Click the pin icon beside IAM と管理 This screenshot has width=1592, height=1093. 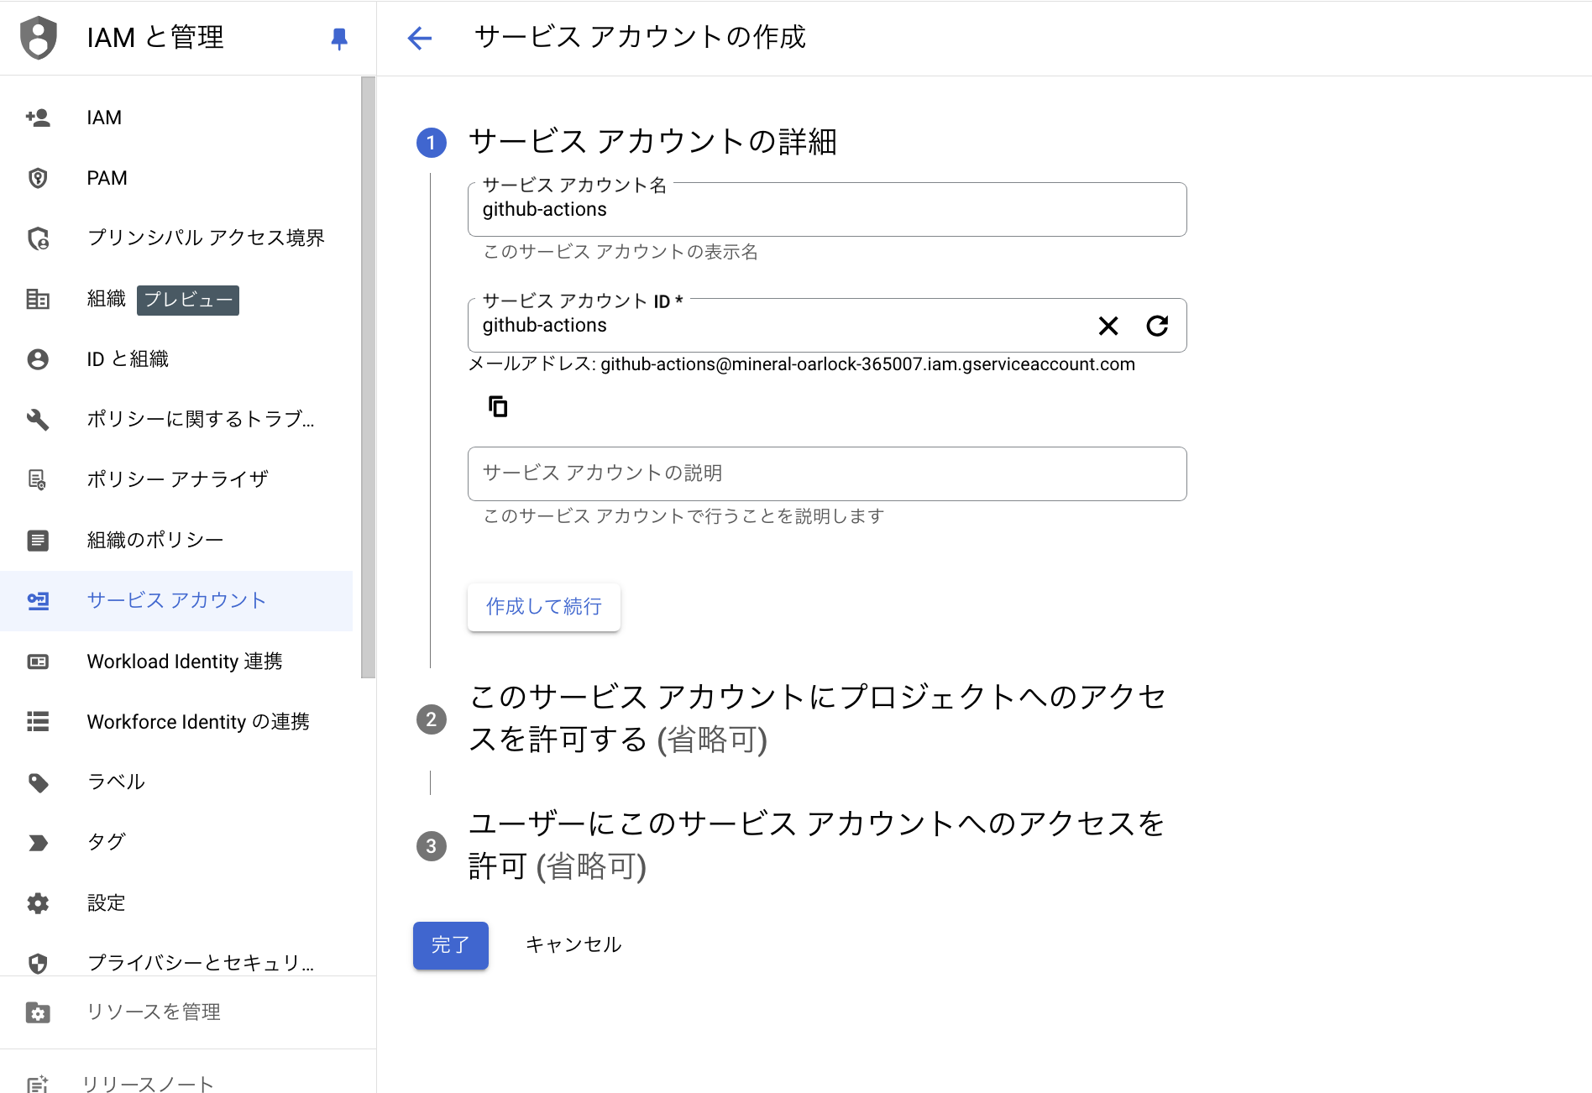(339, 39)
